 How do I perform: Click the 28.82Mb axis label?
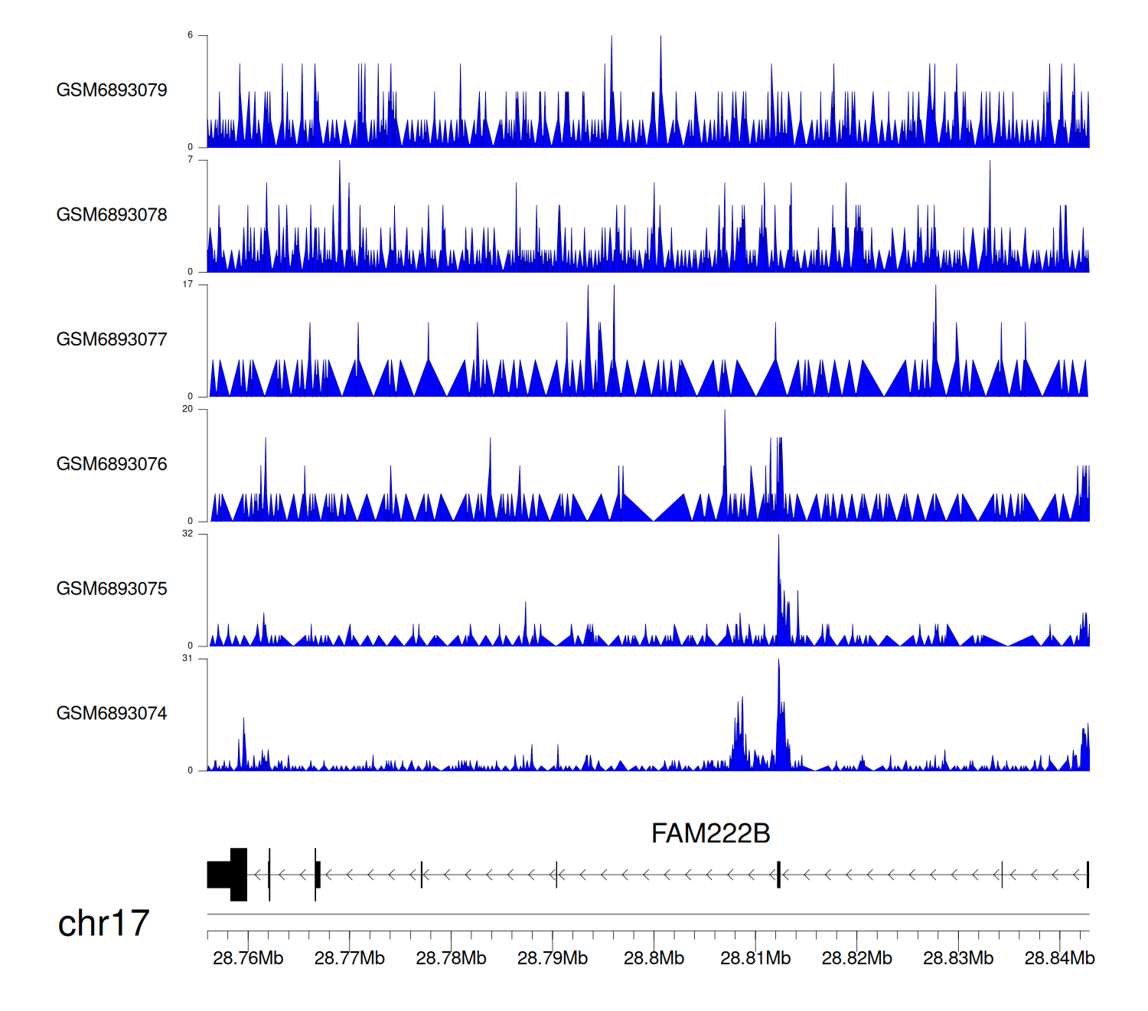coord(857,959)
